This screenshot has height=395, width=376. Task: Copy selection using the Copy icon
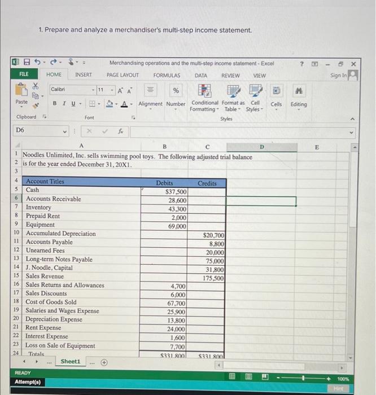coord(36,96)
